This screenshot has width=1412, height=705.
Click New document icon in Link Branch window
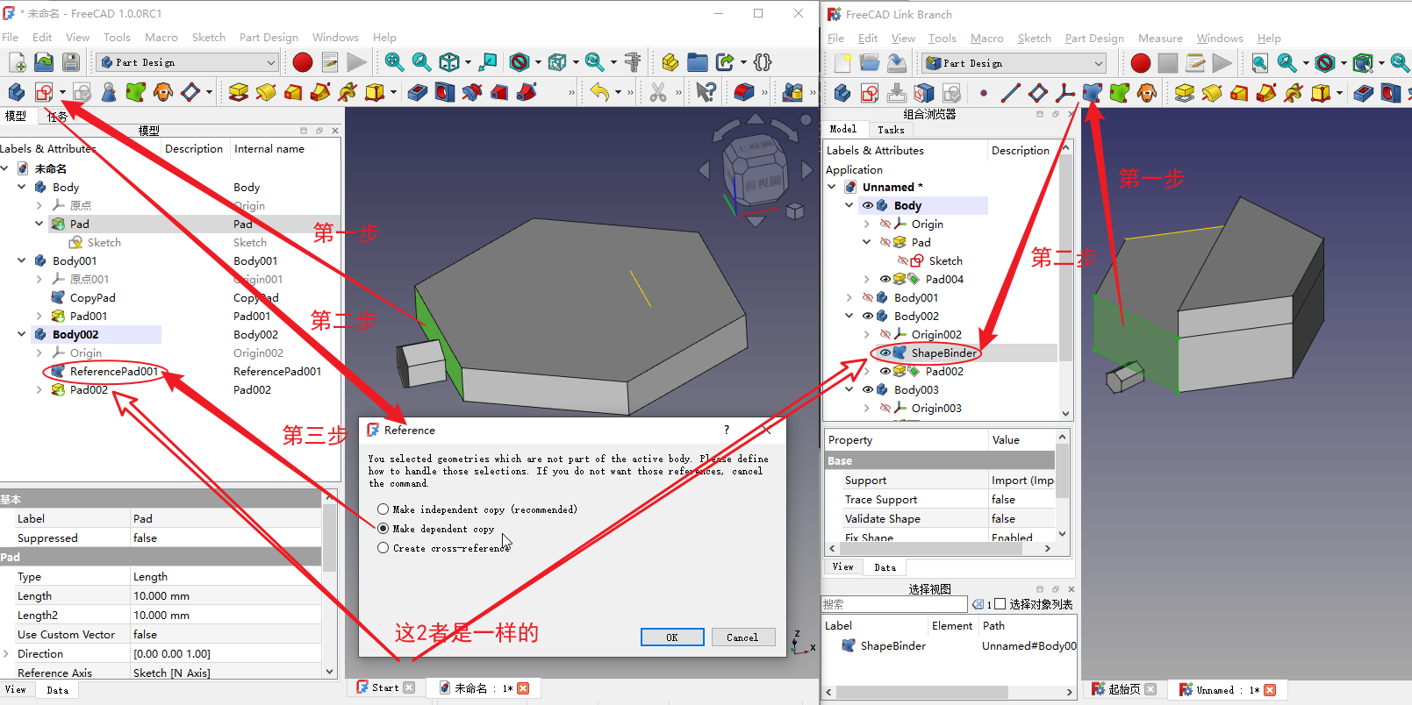pos(842,63)
